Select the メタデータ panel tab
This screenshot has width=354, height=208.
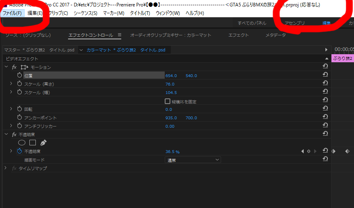click(x=275, y=35)
